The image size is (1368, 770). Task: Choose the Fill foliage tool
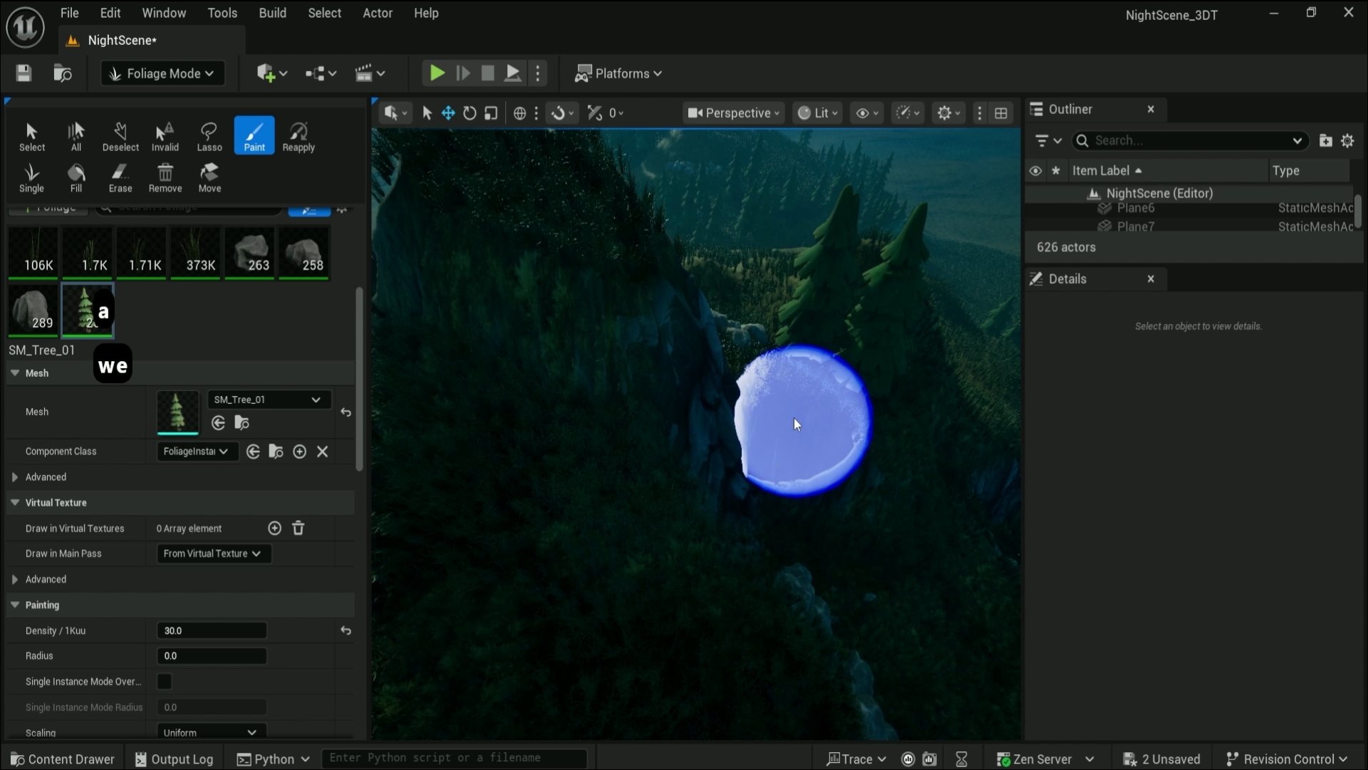pyautogui.click(x=76, y=177)
